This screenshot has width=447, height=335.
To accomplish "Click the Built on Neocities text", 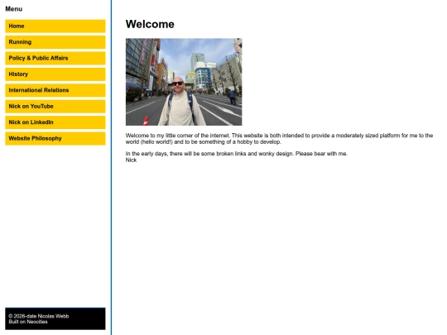I will 28,322.
